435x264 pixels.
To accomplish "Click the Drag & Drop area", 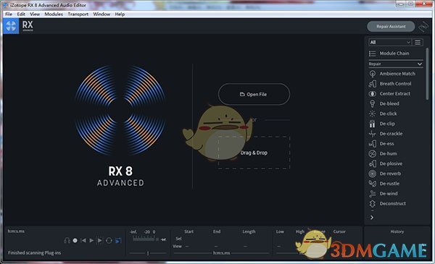I will 254,153.
